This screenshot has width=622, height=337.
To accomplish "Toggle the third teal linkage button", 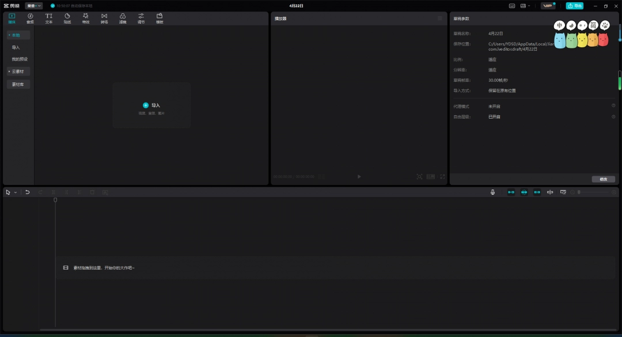I will (x=537, y=192).
